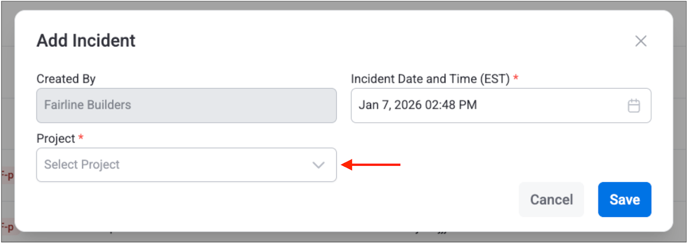Click the Select Project placeholder text

[82, 165]
